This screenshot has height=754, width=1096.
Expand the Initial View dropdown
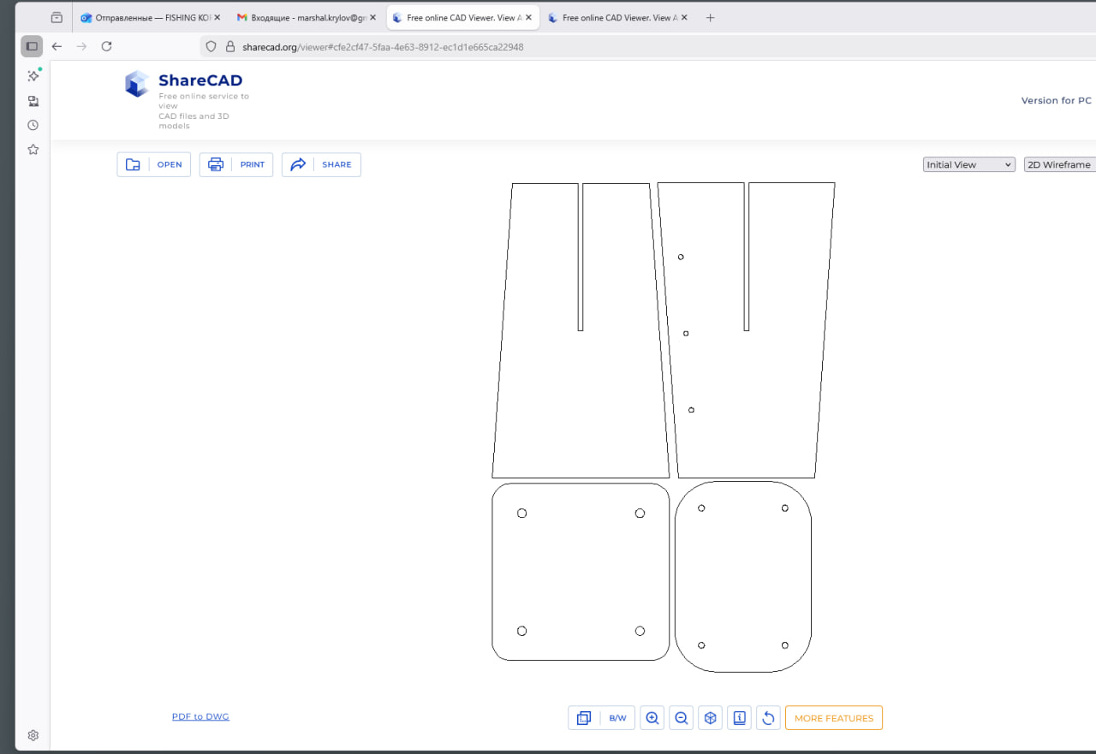[x=968, y=164]
